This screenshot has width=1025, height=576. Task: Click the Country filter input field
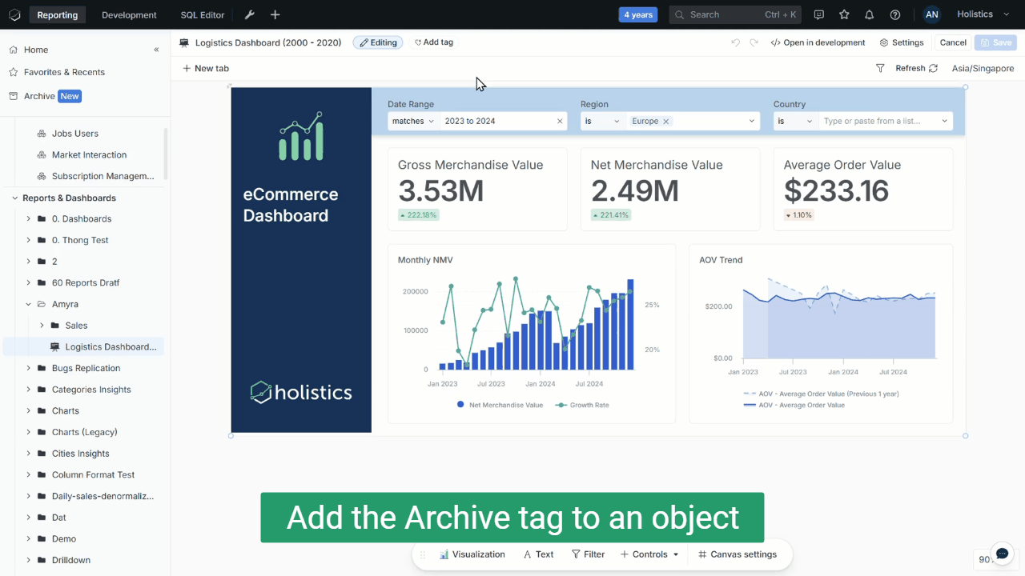point(881,122)
